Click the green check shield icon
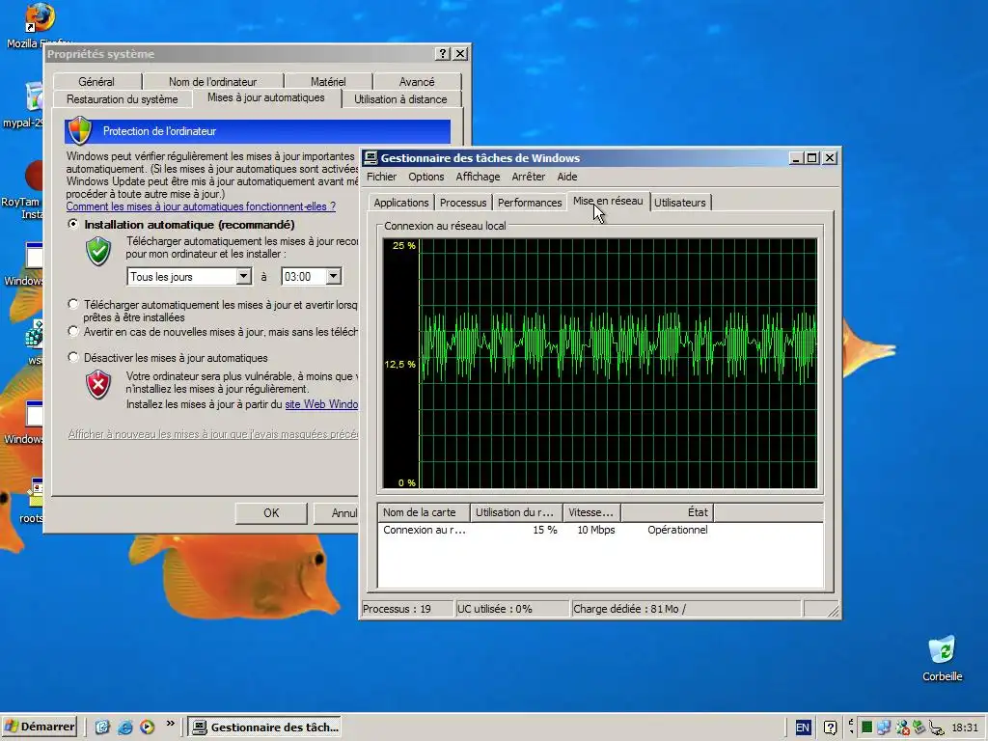The image size is (988, 741). tap(98, 251)
